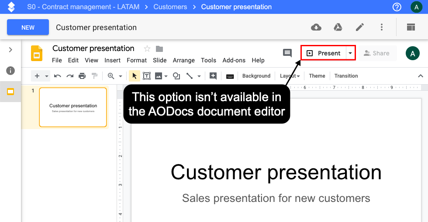Open the Slide menu
Image resolution: width=428 pixels, height=222 pixels.
click(160, 60)
